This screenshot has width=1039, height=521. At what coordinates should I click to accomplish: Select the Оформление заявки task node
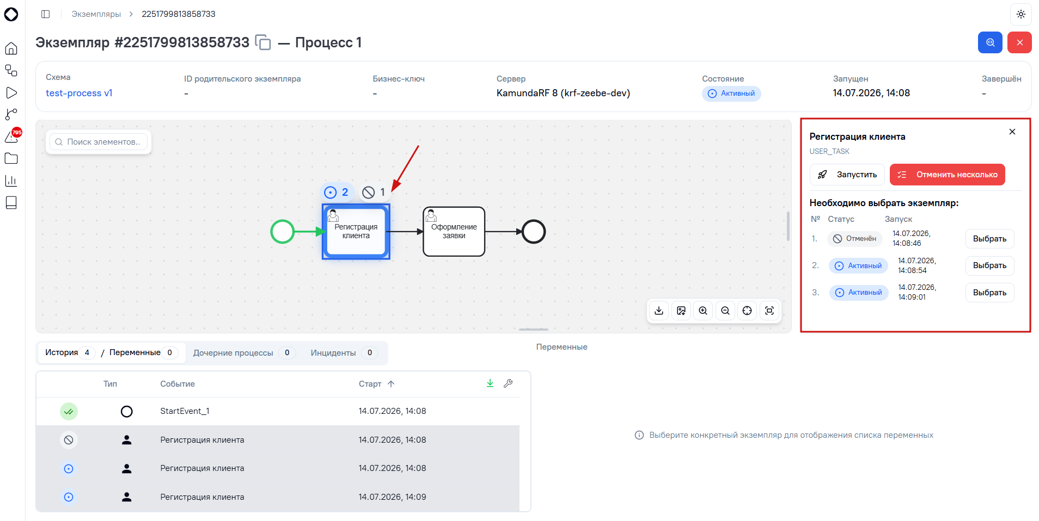click(454, 232)
